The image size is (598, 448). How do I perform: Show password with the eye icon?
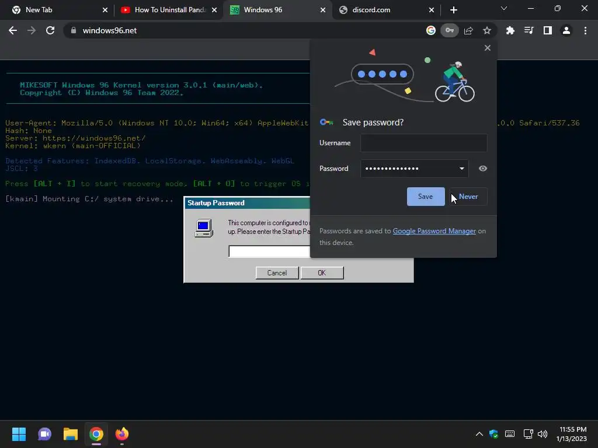pos(482,169)
